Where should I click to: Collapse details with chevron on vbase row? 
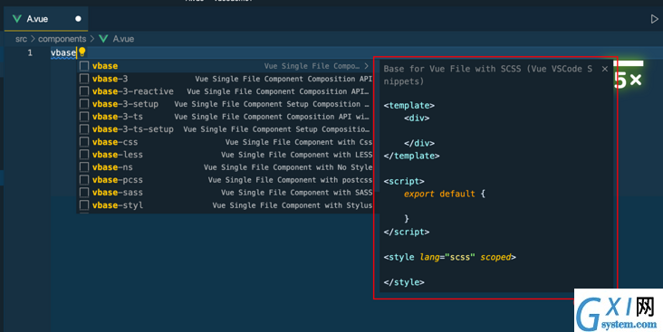(367, 66)
